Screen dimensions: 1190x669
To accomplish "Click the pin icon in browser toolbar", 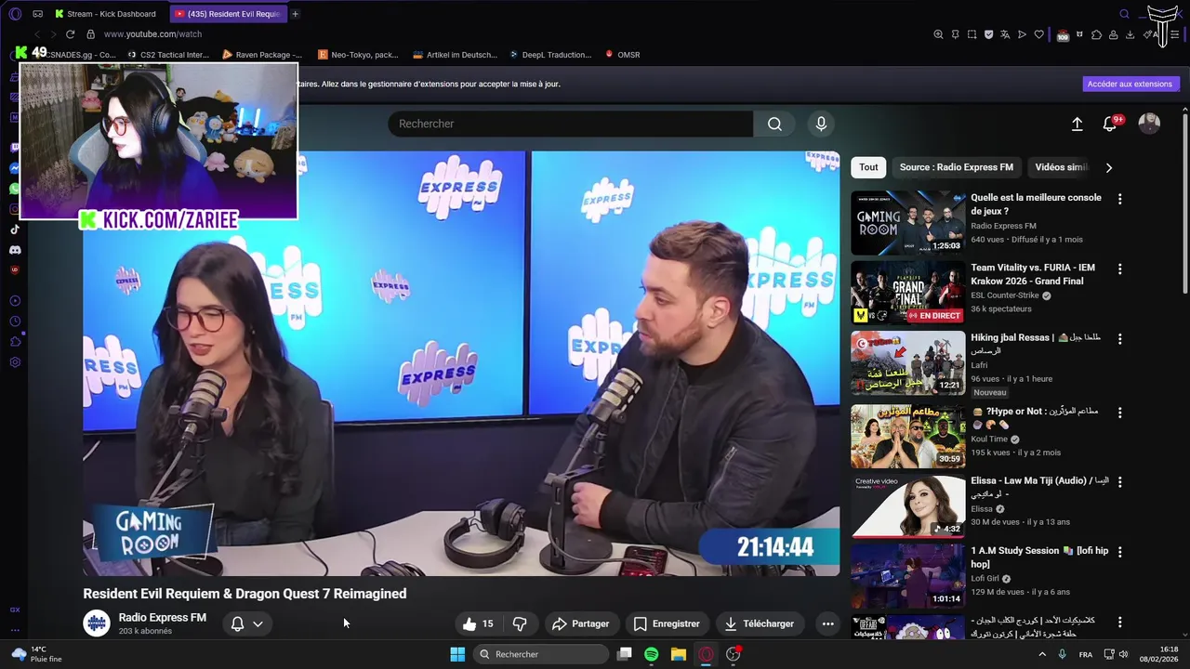I will 955,34.
